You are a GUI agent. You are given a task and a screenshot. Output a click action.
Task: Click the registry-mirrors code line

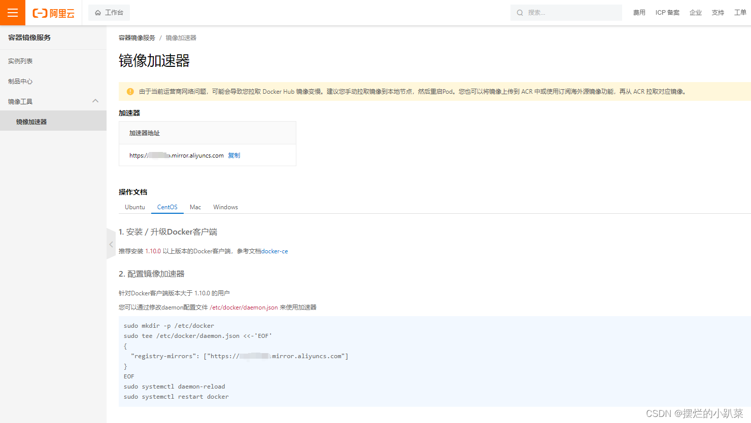coord(240,356)
